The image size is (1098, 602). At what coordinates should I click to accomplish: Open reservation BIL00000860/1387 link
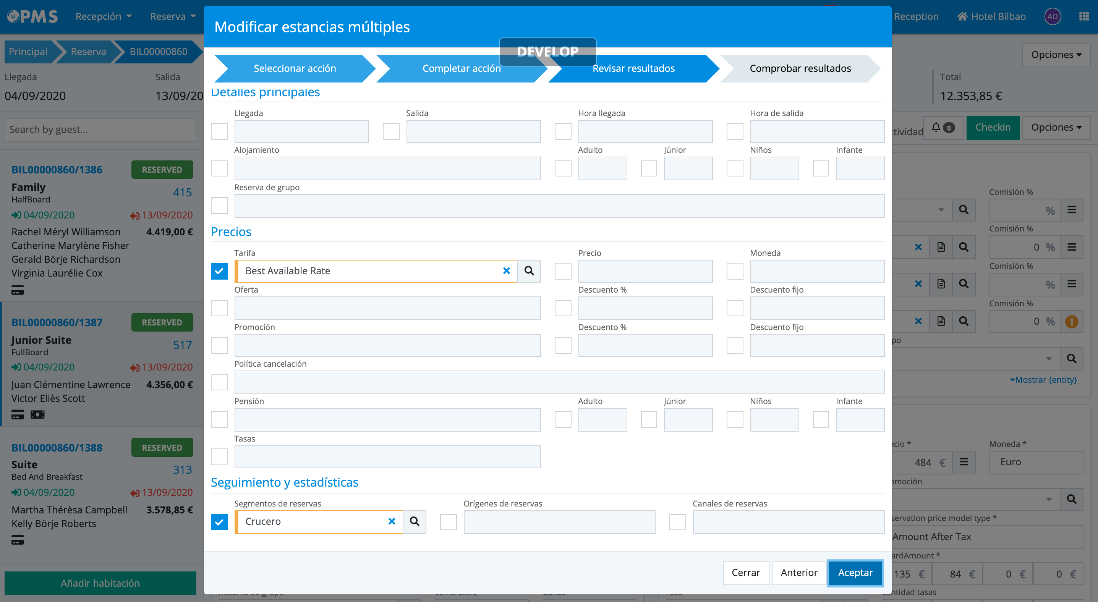click(57, 322)
